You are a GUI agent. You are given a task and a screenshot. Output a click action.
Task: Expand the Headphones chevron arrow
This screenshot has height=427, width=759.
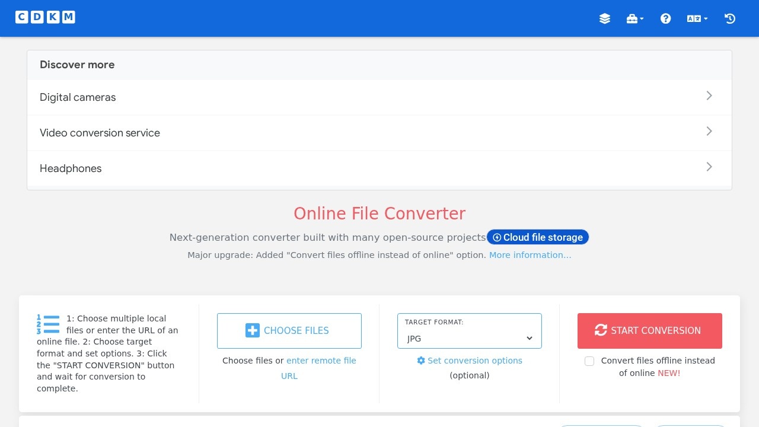coord(709,167)
